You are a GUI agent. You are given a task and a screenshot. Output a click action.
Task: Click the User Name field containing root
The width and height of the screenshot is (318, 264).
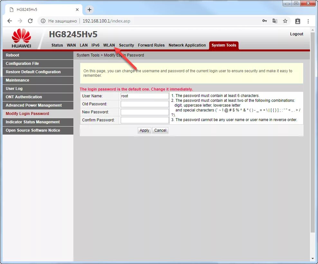coord(145,96)
